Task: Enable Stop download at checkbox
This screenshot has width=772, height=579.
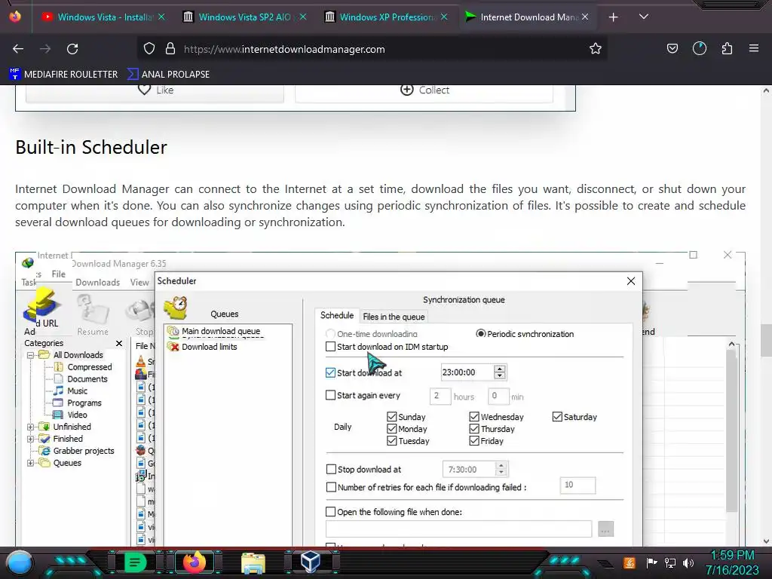Action: 331,469
